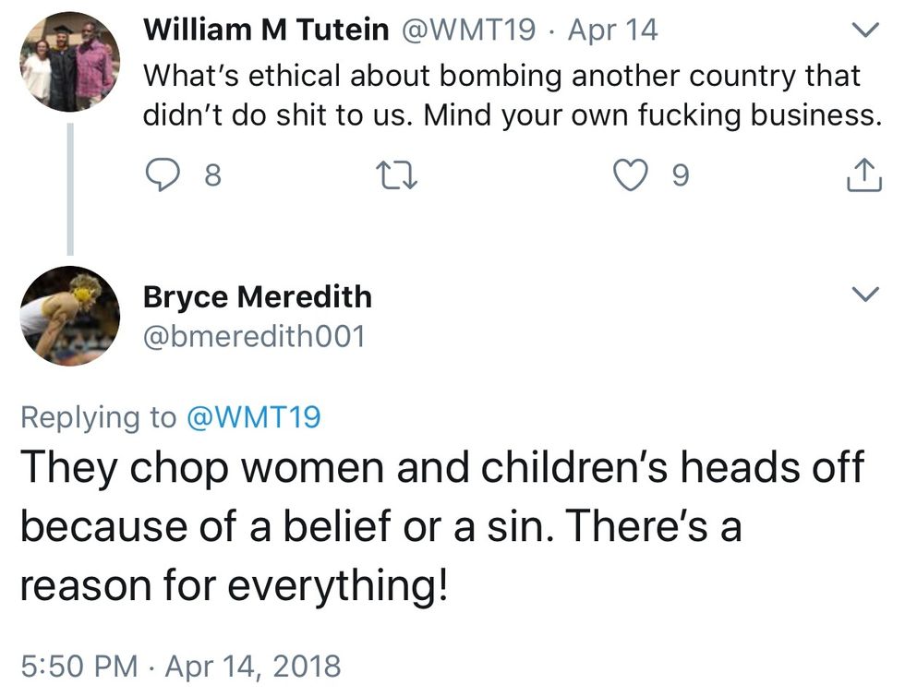Open the 5:50 PM Apr 14, 2018 timestamp
This screenshot has width=905, height=697.
180,665
